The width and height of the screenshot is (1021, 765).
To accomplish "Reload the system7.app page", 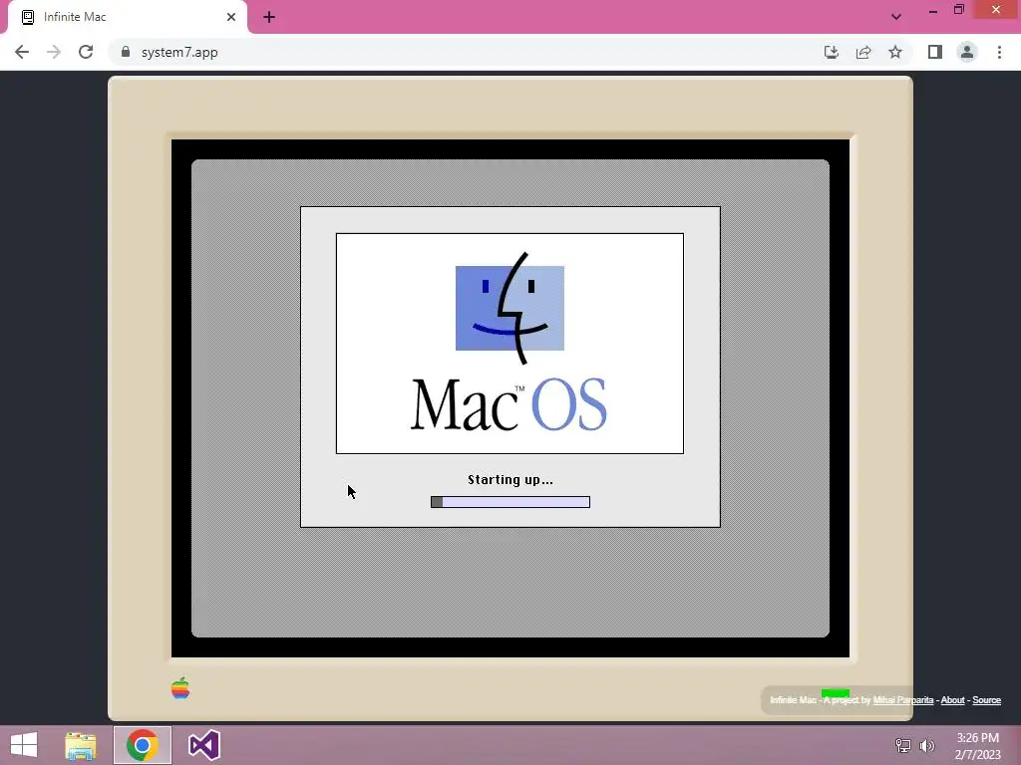I will coord(86,52).
